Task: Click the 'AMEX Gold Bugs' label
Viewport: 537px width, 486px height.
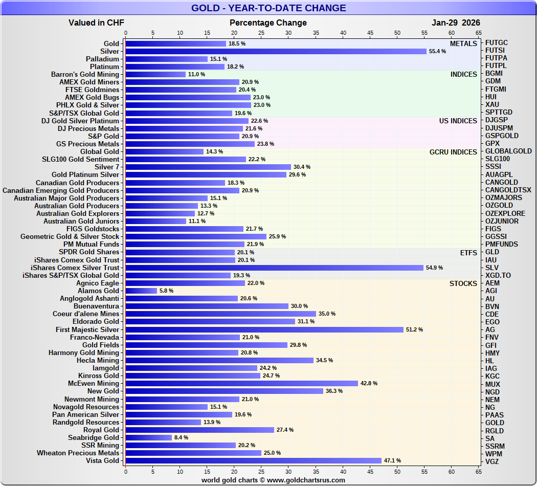Action: click(x=92, y=97)
